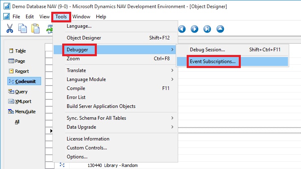
Task: Open the File menu
Action: (x=16, y=17)
